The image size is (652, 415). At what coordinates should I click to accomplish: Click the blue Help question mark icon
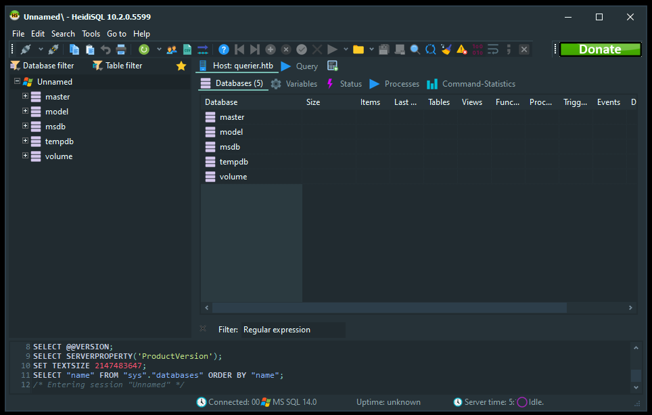[x=224, y=49]
